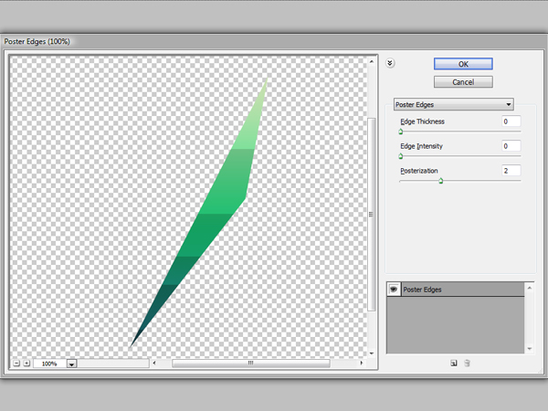Click the effect layers list scroll-down arrow

tap(530, 349)
